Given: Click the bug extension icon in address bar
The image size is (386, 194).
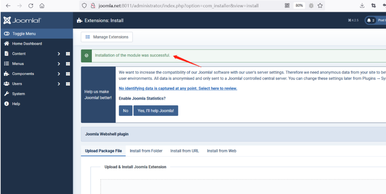Looking at the screenshot, I should pos(311,5).
